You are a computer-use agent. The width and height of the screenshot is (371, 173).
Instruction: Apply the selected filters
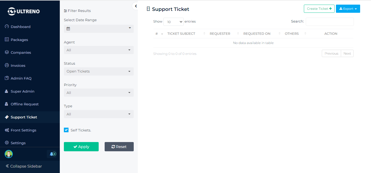[81, 147]
